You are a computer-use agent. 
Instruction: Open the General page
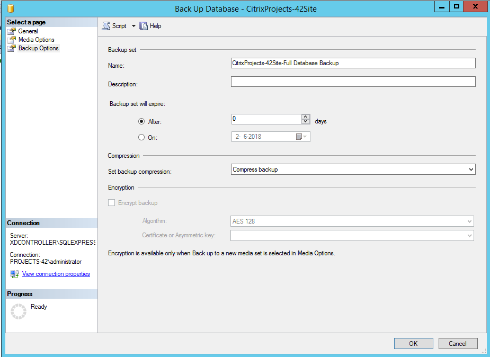coord(28,31)
